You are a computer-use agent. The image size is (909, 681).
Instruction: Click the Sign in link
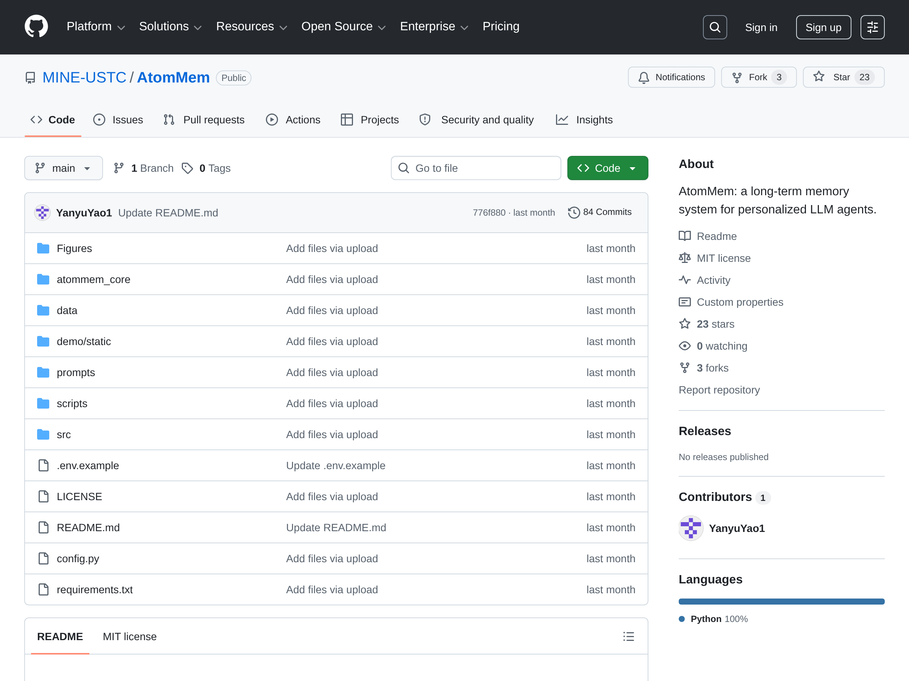pyautogui.click(x=761, y=28)
